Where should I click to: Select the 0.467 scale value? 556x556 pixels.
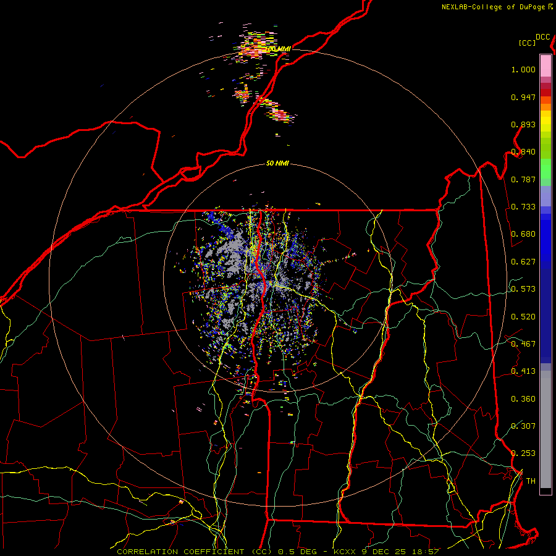[x=523, y=344]
